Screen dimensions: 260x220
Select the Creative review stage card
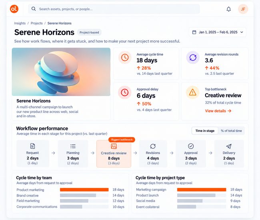[114, 154]
